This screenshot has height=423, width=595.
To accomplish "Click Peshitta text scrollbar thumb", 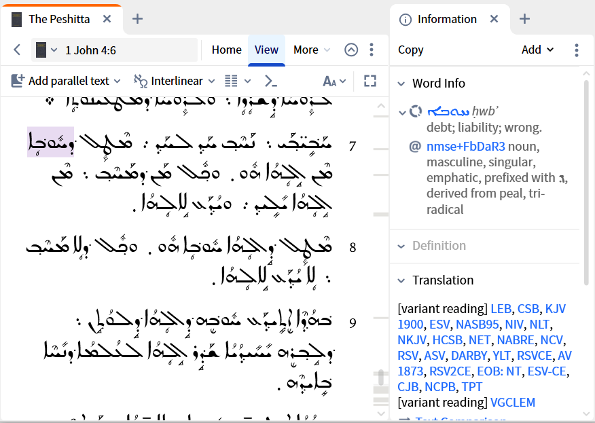I will (x=380, y=378).
